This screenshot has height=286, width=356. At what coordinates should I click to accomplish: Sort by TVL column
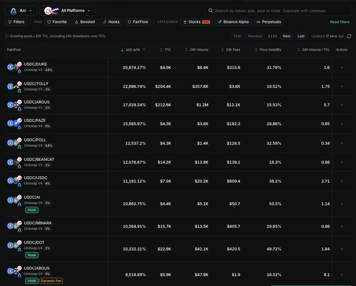point(166,50)
